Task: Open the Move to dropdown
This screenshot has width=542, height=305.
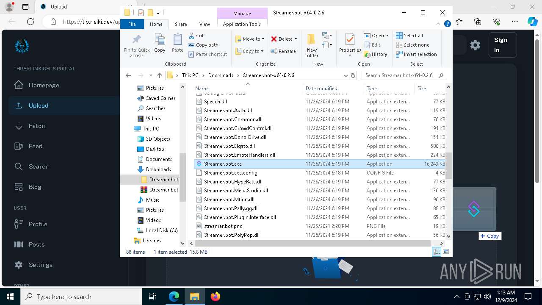Action: [250, 39]
